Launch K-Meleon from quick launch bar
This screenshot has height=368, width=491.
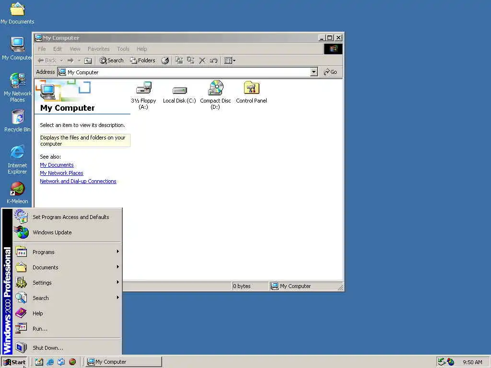pos(72,362)
